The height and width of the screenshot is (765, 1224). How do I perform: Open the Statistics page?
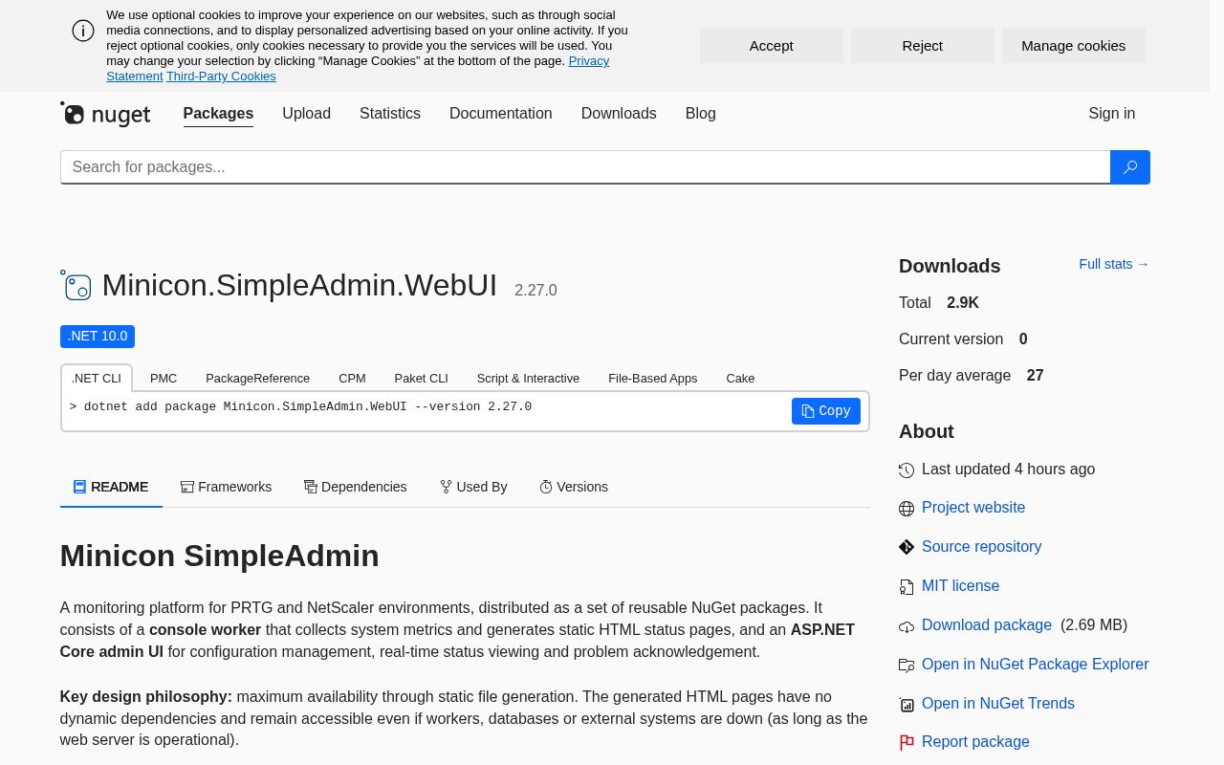click(x=390, y=114)
